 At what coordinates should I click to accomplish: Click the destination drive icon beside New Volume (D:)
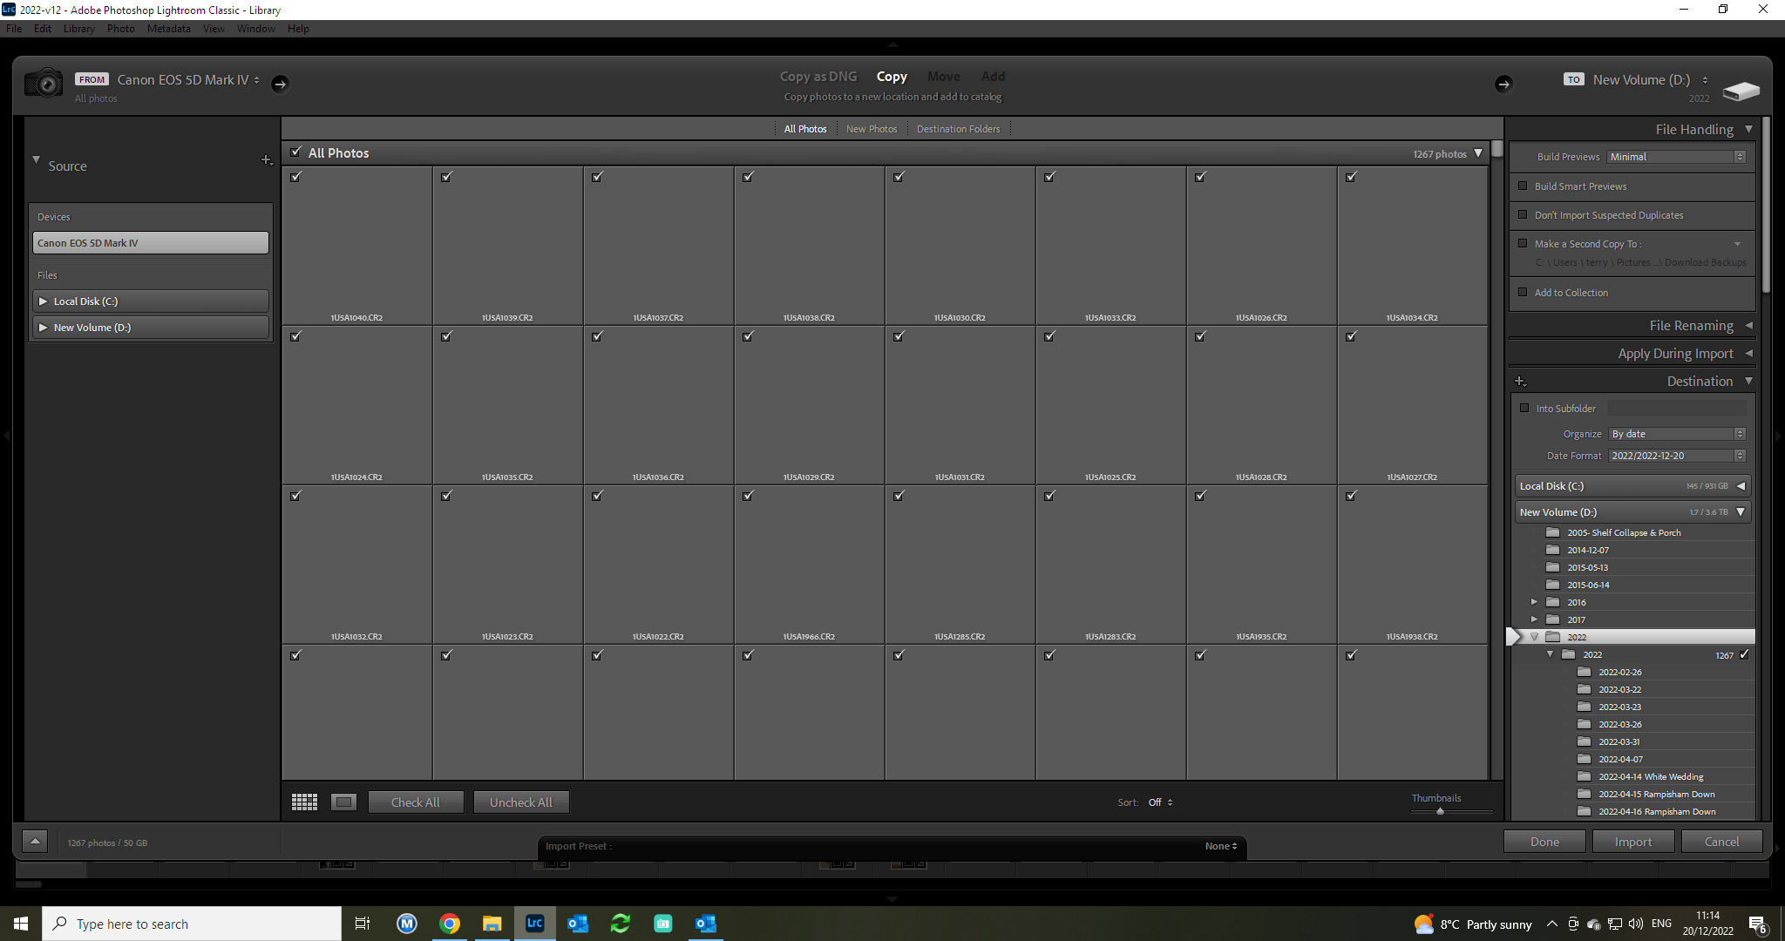1741,90
